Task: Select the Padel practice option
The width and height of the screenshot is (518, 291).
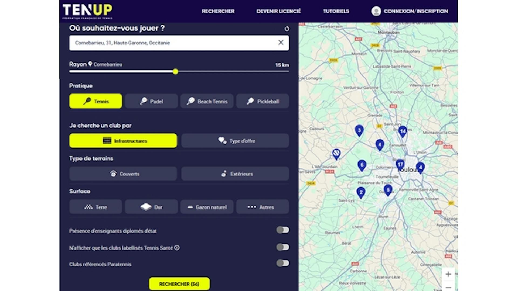Action: point(151,101)
